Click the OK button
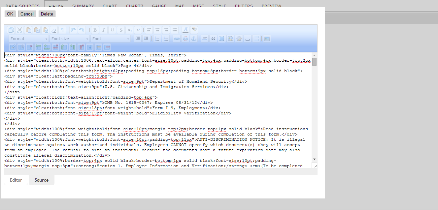The image size is (438, 210). [x=10, y=14]
